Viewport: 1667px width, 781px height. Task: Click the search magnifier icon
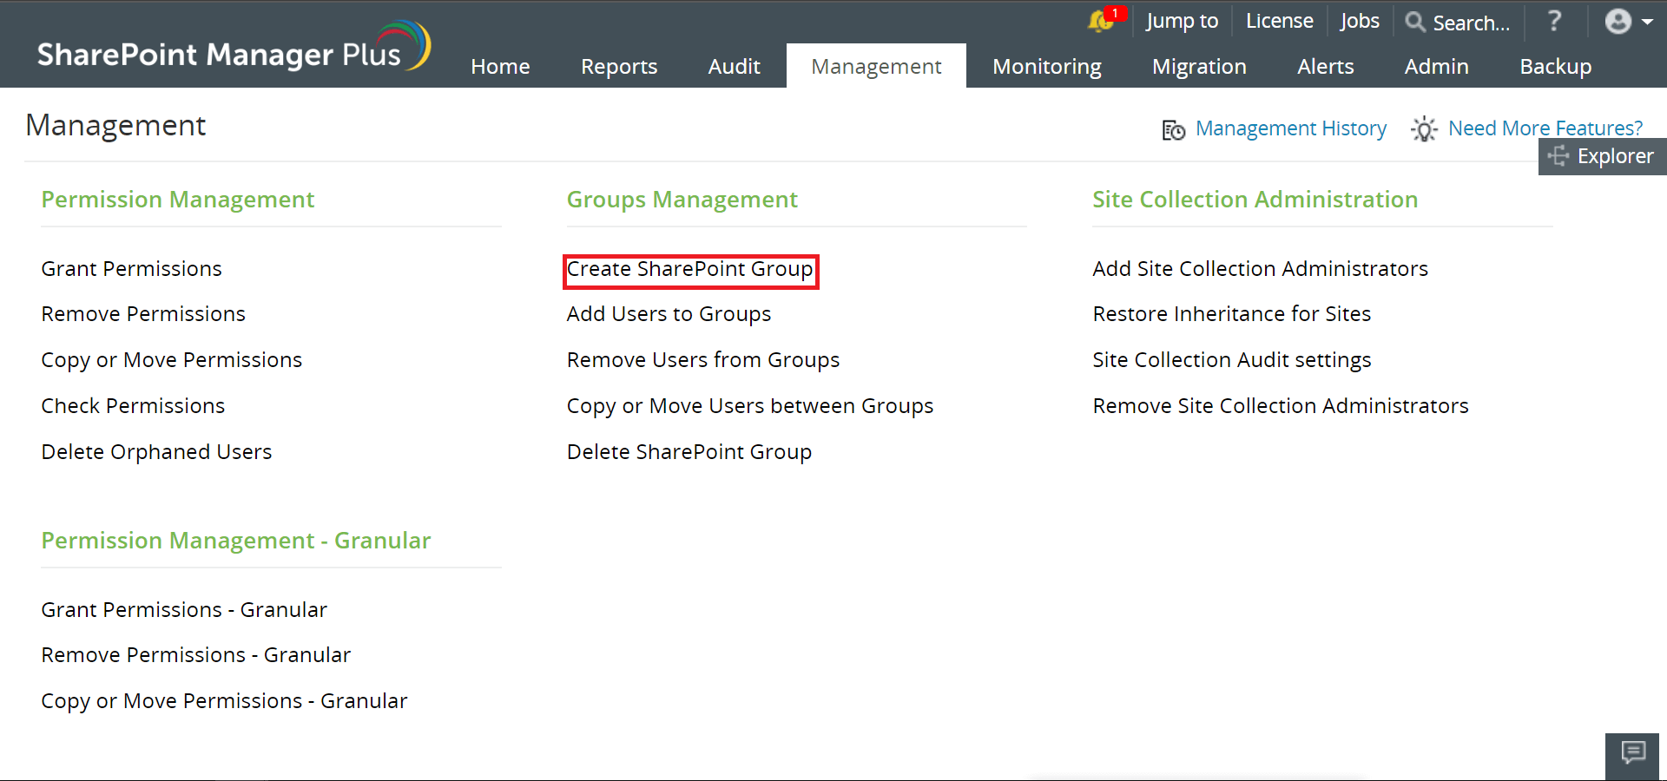point(1415,23)
